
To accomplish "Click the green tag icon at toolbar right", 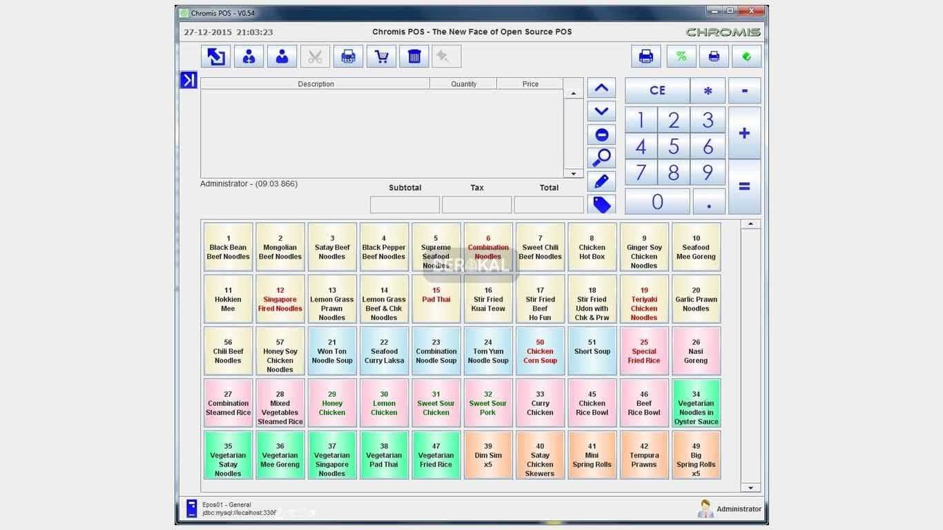I will [746, 57].
